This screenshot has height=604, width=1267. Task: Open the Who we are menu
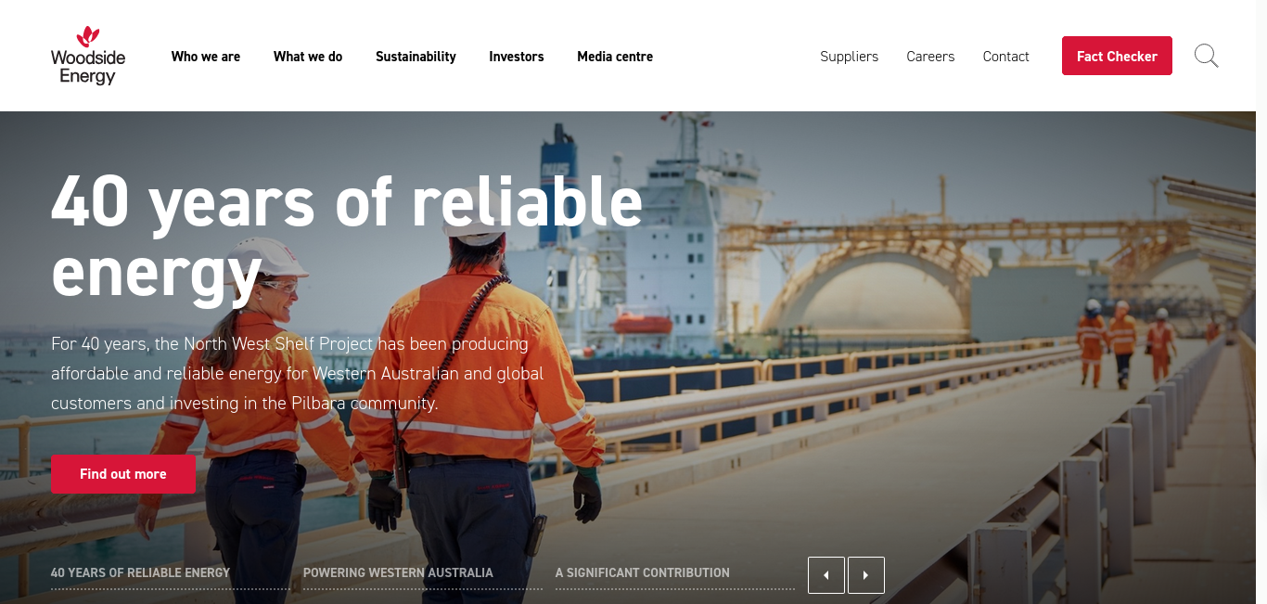[x=206, y=57]
